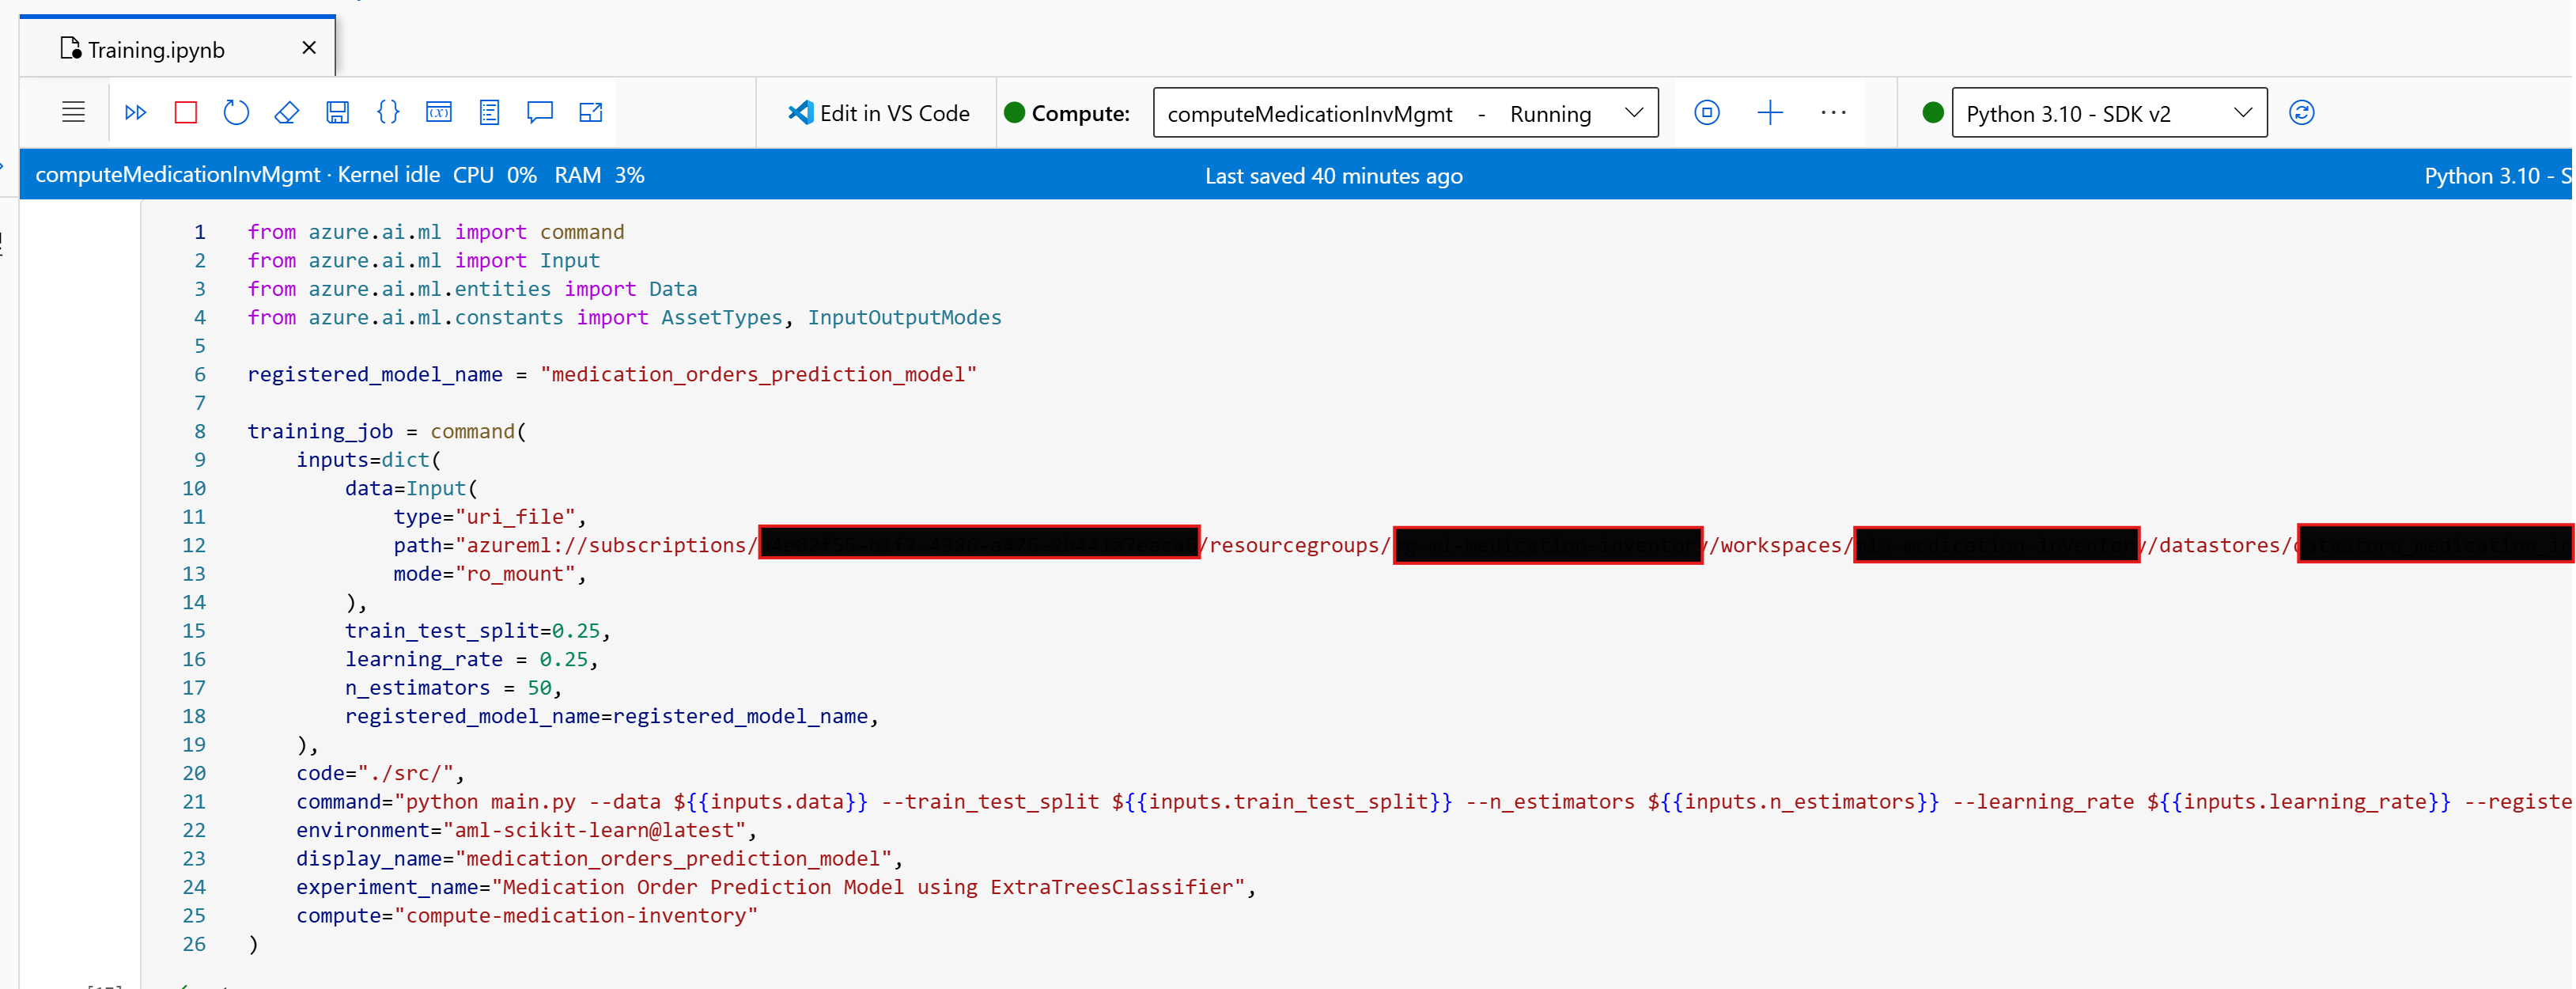Open the compute status dropdown
Viewport: 2576px width, 989px height.
click(x=1634, y=112)
